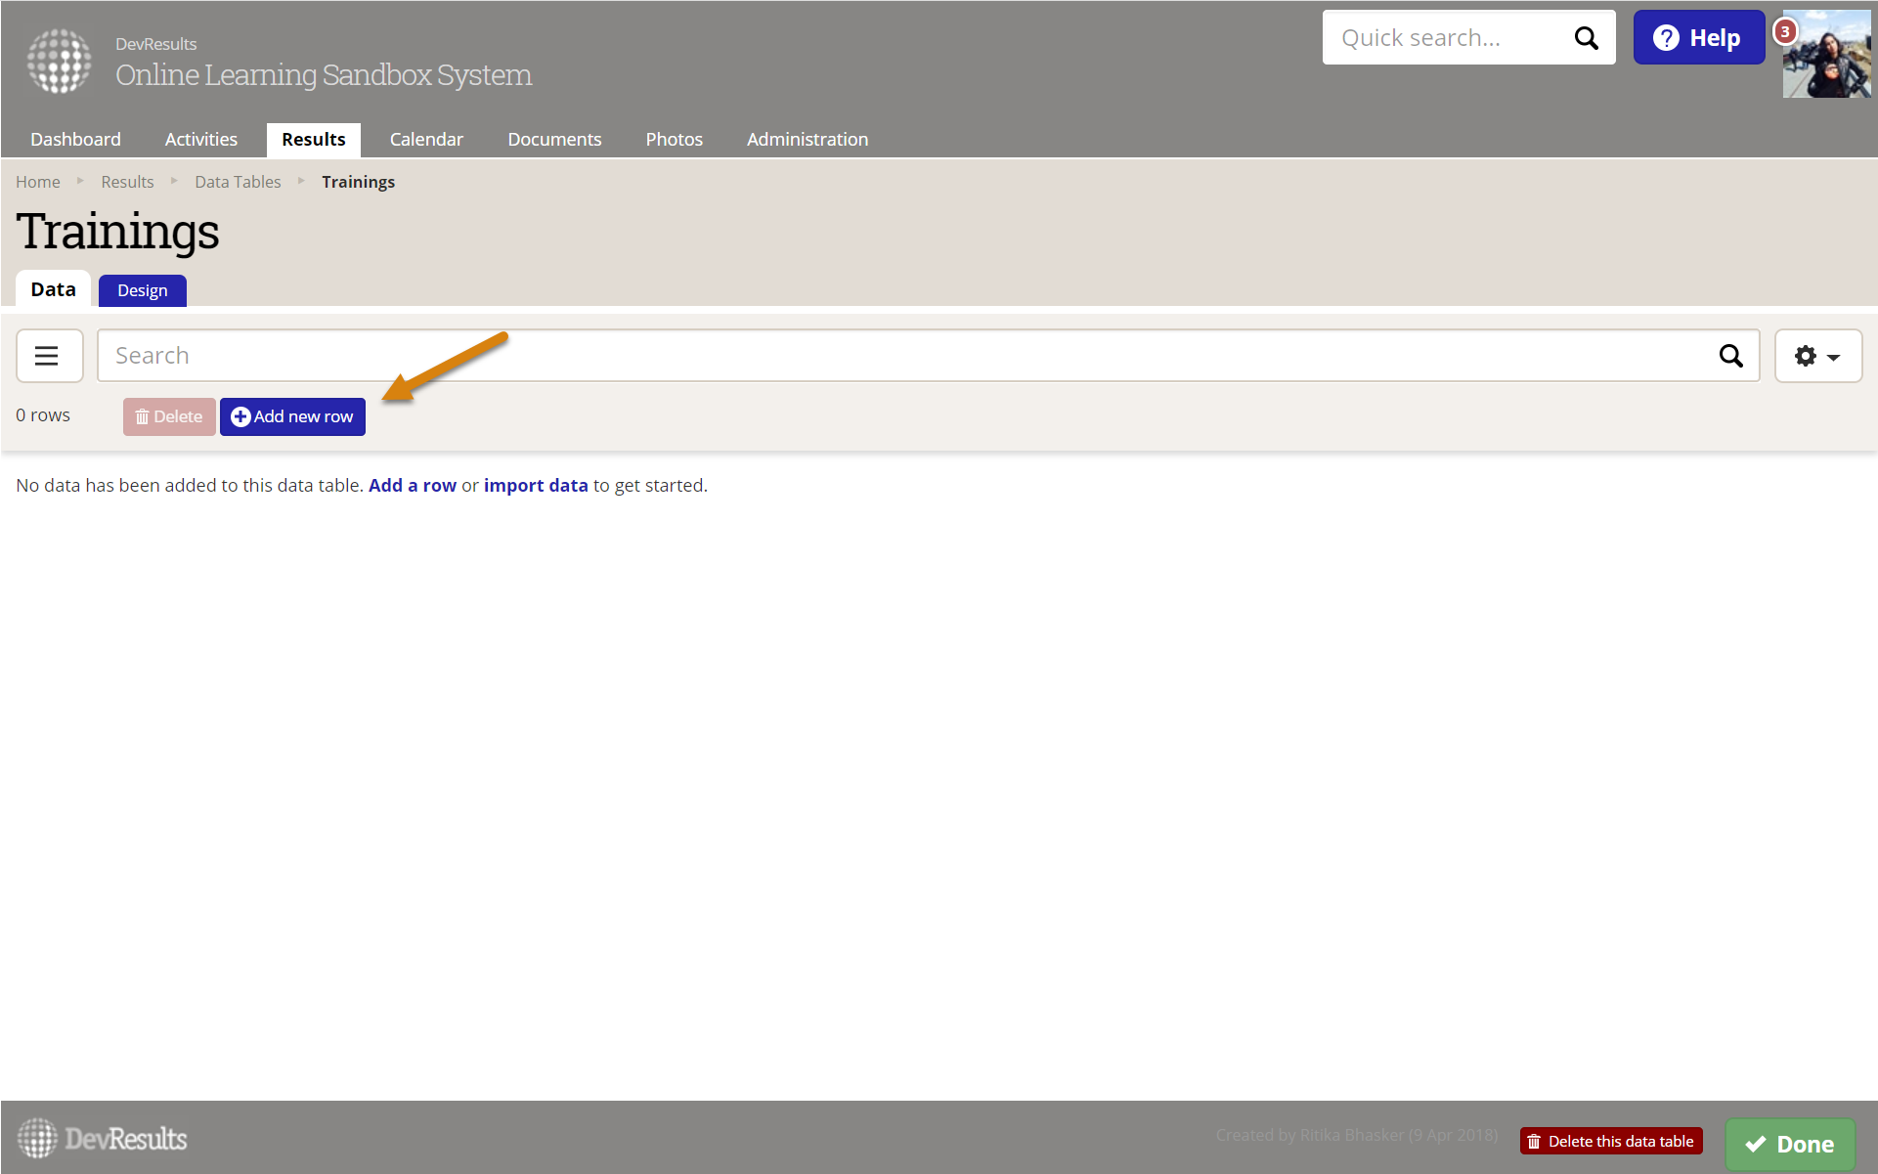Go to Data Tables breadcrumb
Image resolution: width=1878 pixels, height=1174 pixels.
coord(238,182)
